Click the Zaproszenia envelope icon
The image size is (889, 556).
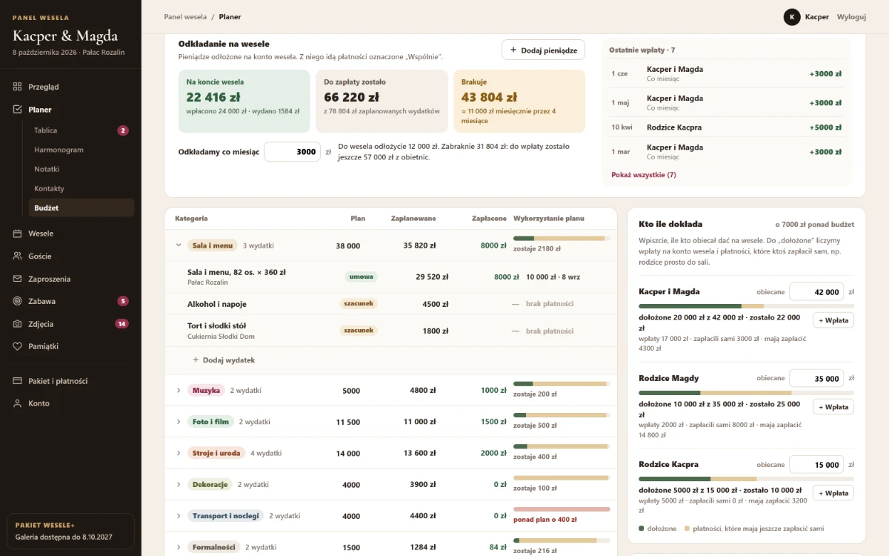tap(17, 279)
